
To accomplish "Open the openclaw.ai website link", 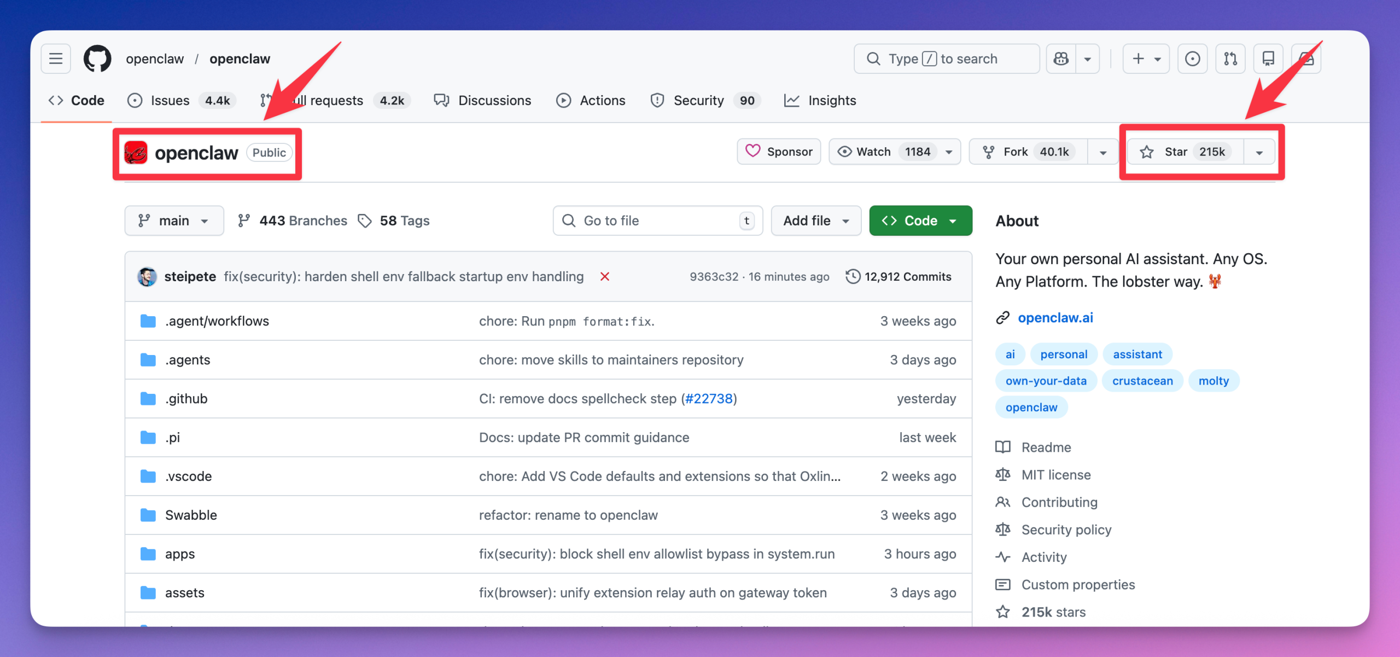I will (1055, 318).
